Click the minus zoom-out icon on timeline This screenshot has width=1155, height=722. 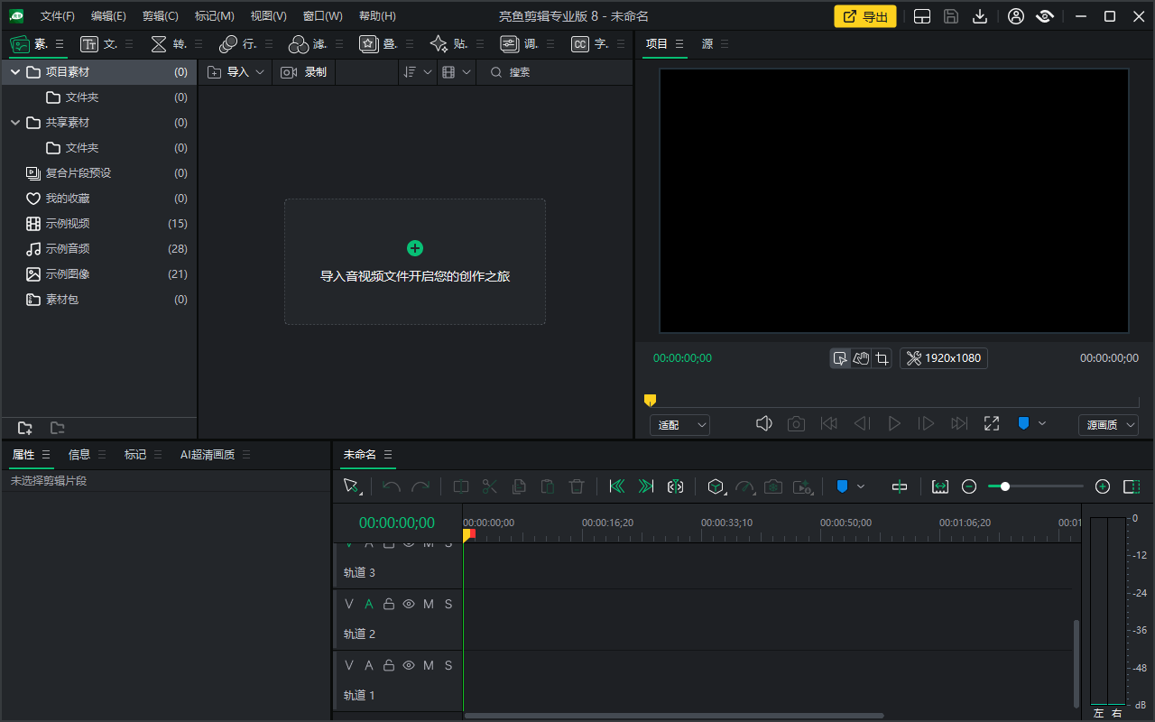[x=969, y=486]
